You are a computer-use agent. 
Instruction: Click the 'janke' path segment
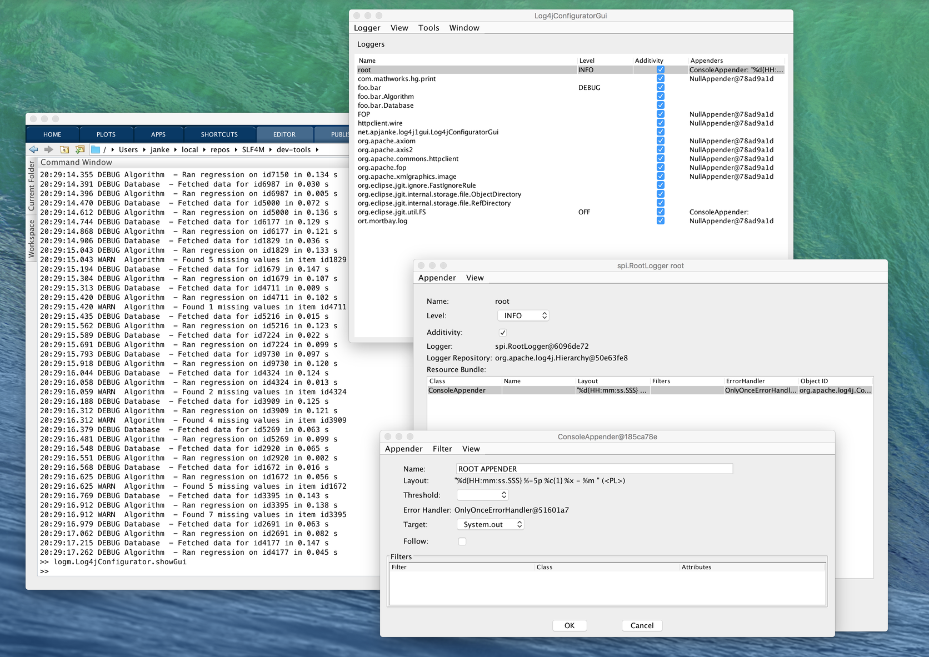pos(160,149)
